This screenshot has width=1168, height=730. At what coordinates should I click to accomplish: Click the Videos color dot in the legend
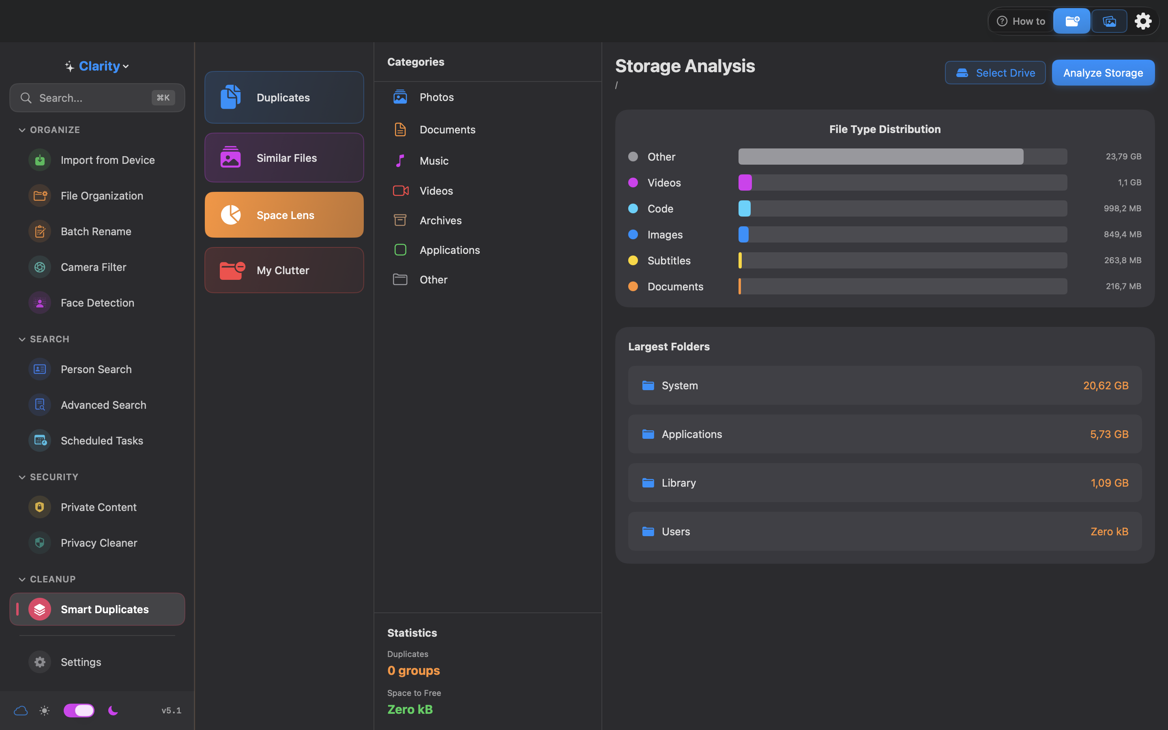click(x=633, y=182)
